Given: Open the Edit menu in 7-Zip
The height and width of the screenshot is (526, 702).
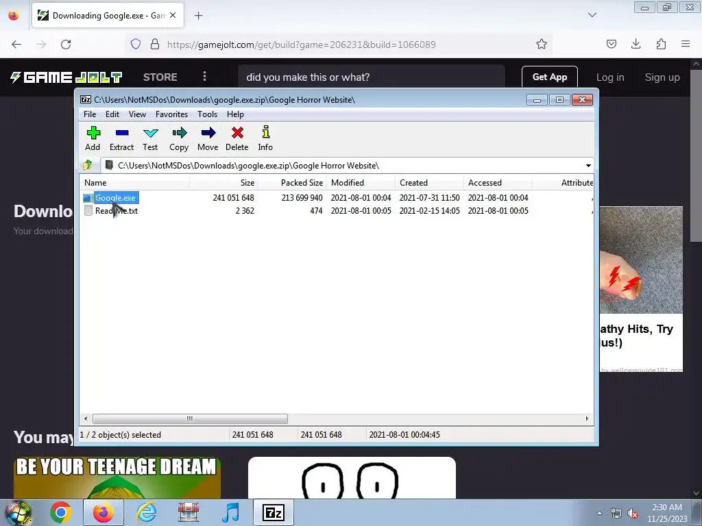Looking at the screenshot, I should click(112, 114).
